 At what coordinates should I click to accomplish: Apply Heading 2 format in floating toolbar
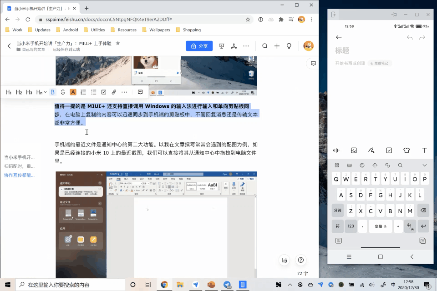(x=19, y=92)
